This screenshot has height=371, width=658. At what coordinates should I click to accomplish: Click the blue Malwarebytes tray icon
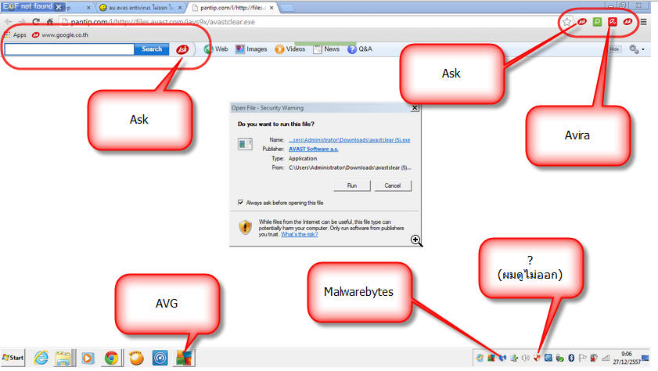click(x=502, y=358)
